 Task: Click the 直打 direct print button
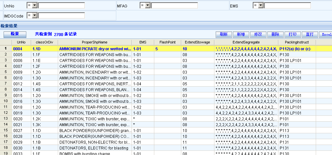pos(310,34)
